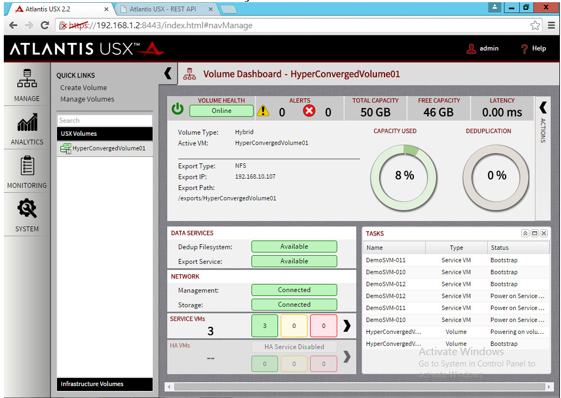561x398 pixels.
Task: Click the Chrome user profile button
Action: click(x=494, y=7)
